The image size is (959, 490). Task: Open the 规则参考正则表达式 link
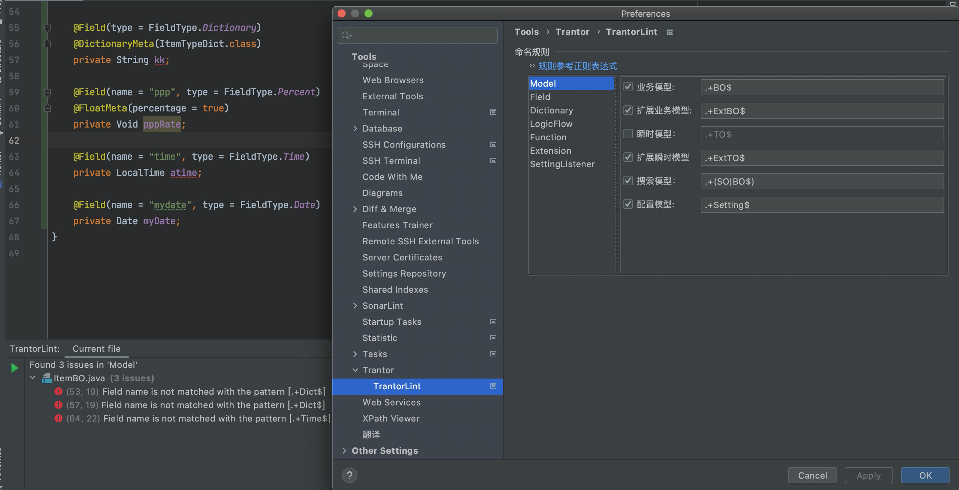pos(577,66)
